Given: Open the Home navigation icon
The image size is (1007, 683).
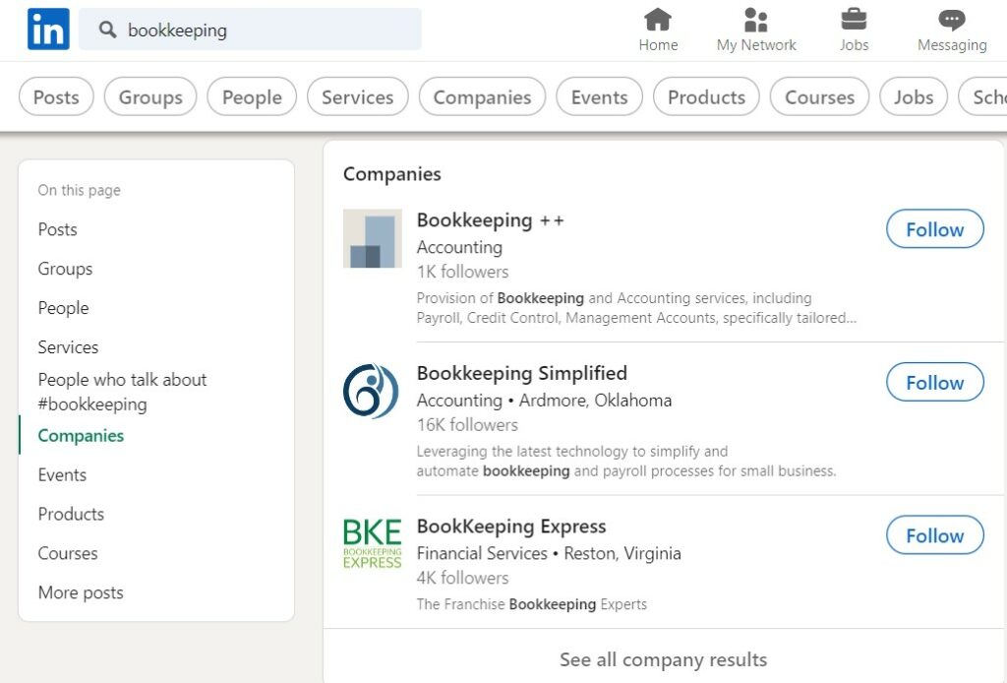Looking at the screenshot, I should point(658,20).
